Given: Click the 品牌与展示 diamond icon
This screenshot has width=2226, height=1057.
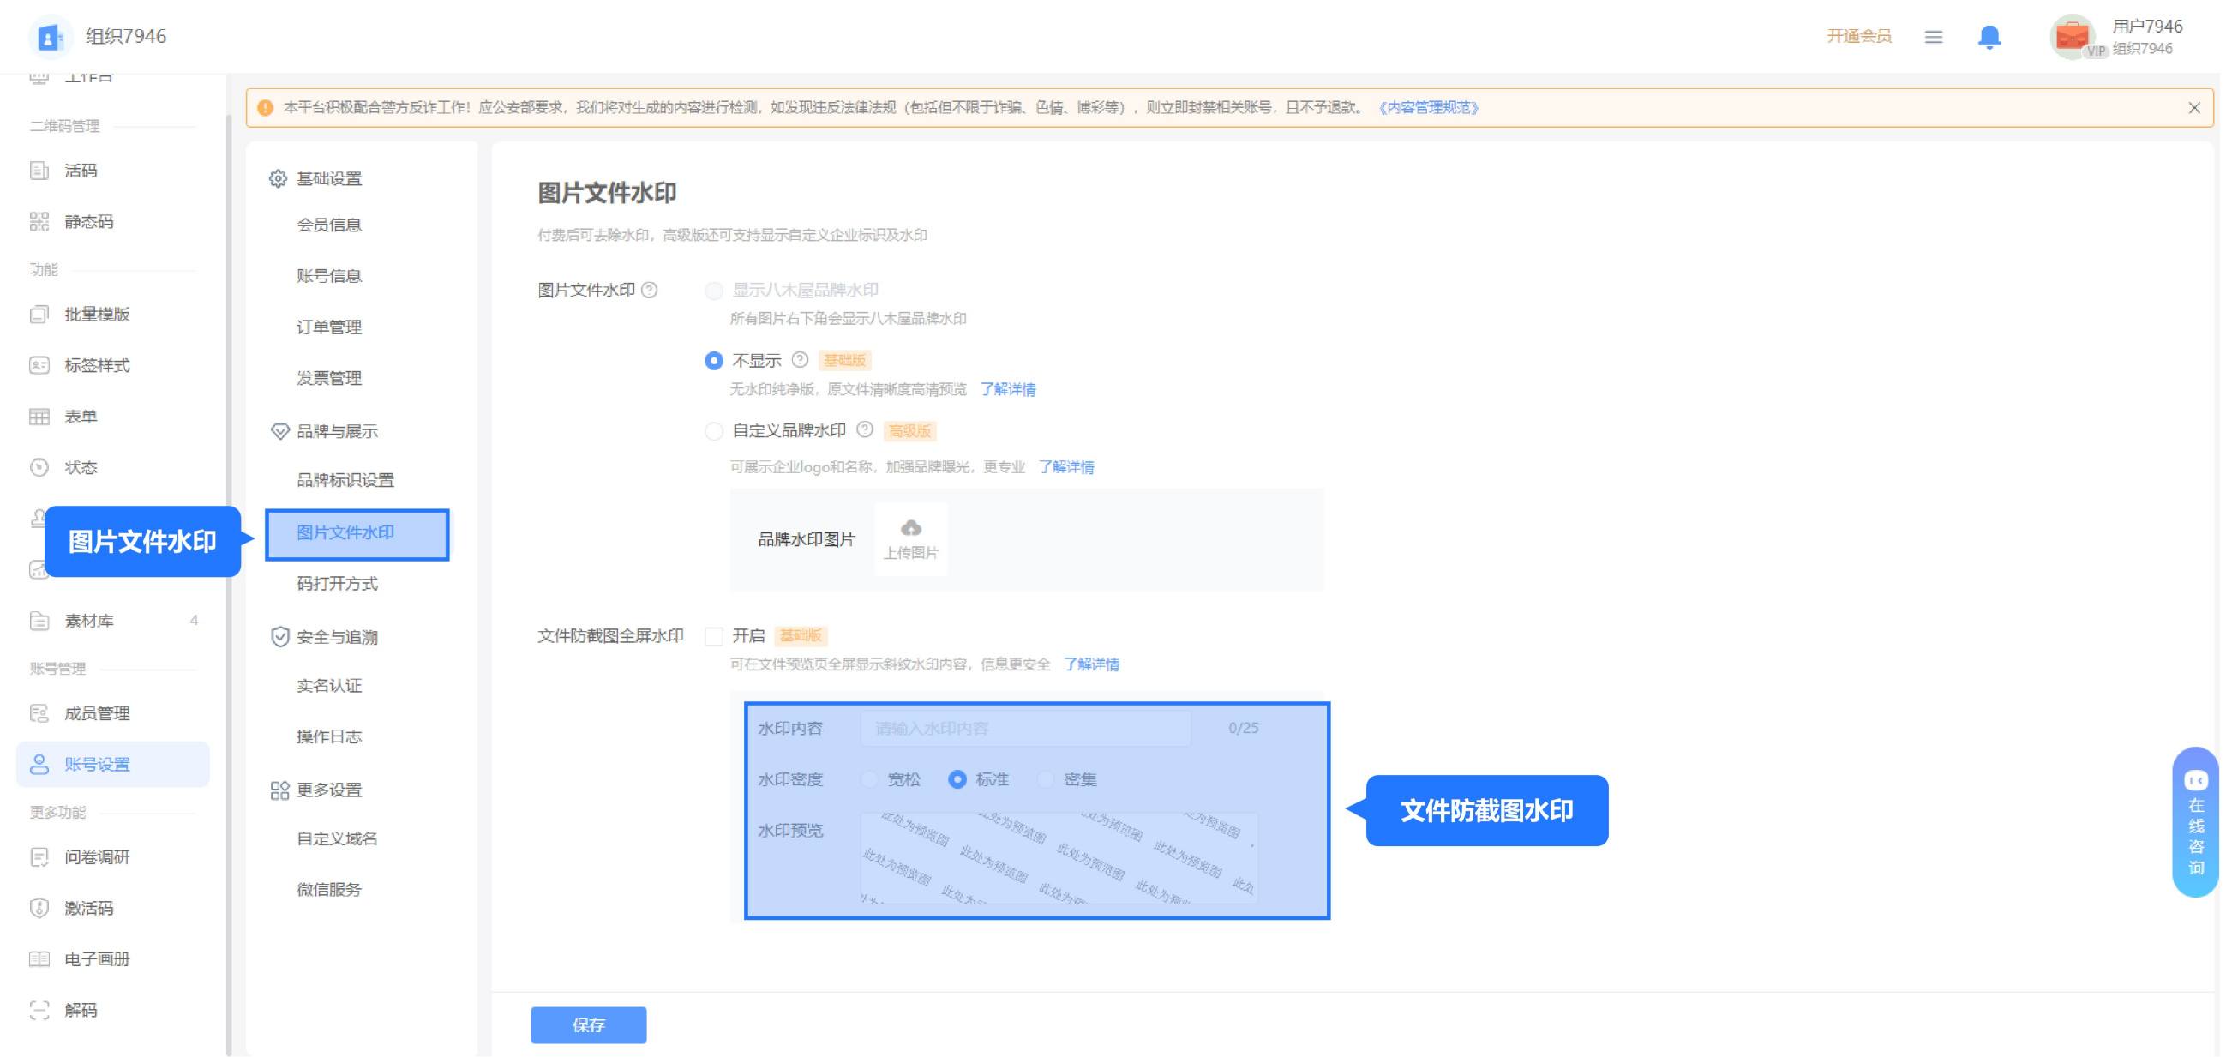Looking at the screenshot, I should pyautogui.click(x=279, y=431).
